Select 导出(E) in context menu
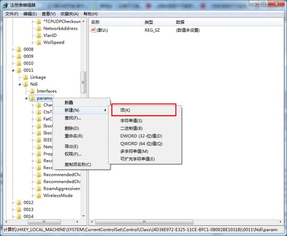The height and width of the screenshot is (236, 287). pos(82,146)
